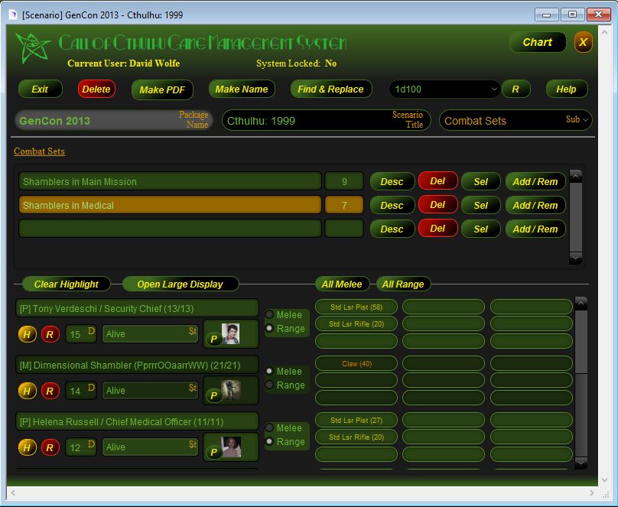Viewport: 618px width, 507px height.
Task: Click the yellow H button for Tony Verdeschi
Action: pyautogui.click(x=28, y=334)
